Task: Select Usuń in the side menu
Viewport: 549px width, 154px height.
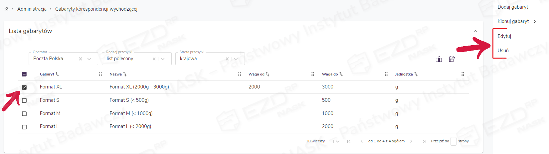Action: pos(503,51)
